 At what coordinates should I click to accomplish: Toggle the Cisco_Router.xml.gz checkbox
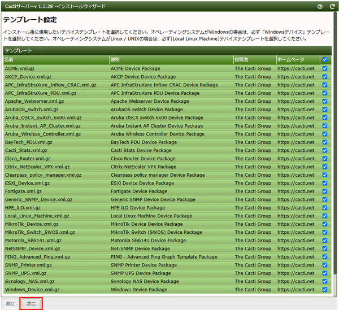[x=325, y=159]
